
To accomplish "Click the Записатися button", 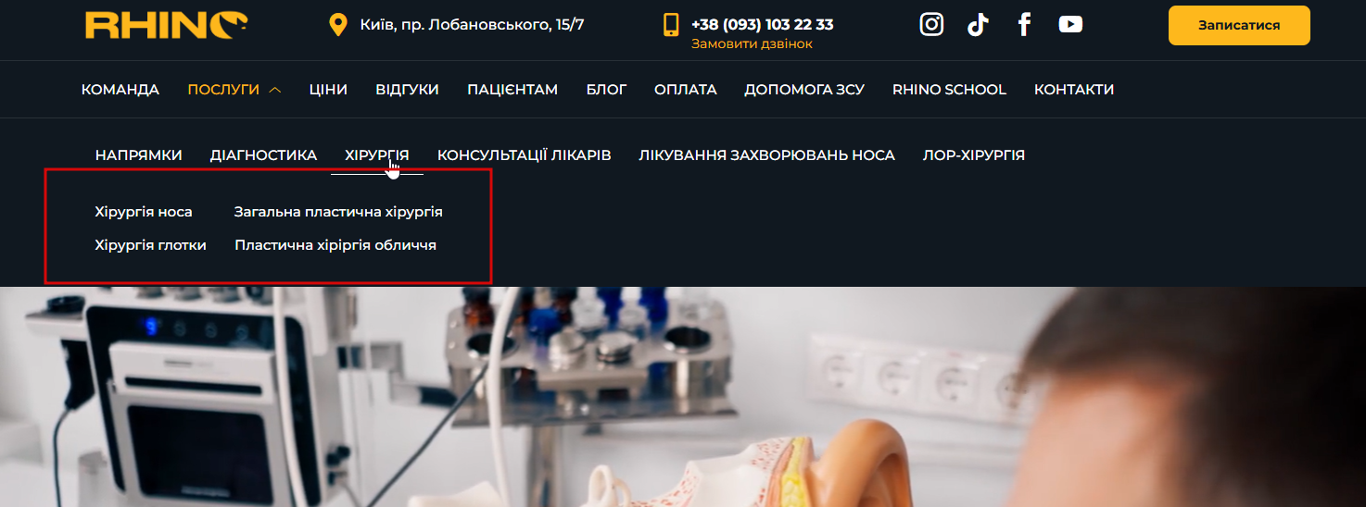I will pyautogui.click(x=1239, y=25).
